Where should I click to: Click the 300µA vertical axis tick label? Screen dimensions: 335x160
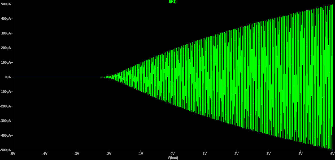click(5, 33)
